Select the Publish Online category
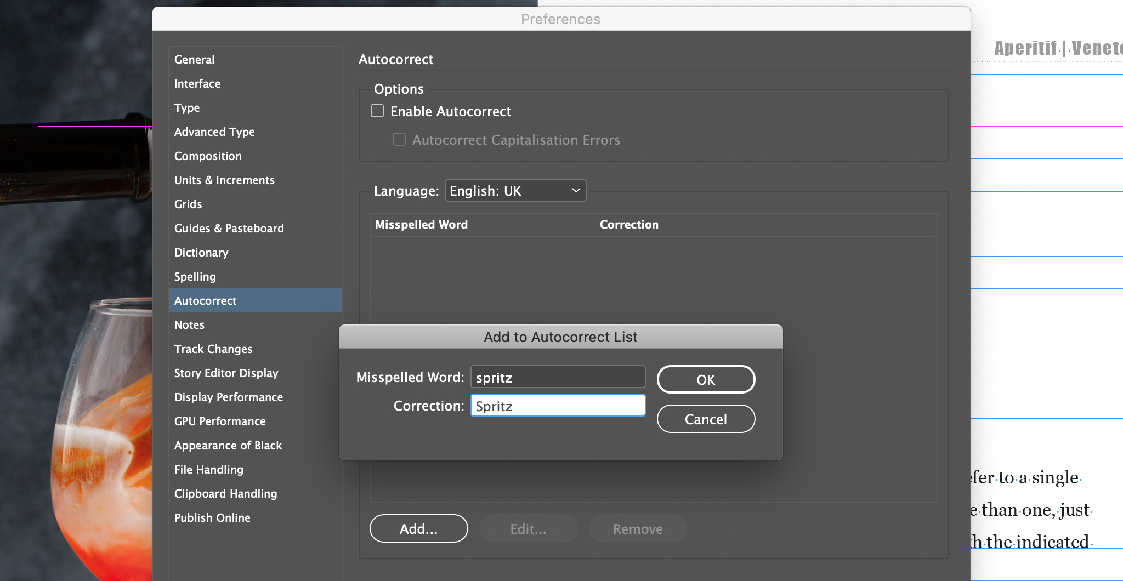Viewport: 1123px width, 581px height. point(212,517)
